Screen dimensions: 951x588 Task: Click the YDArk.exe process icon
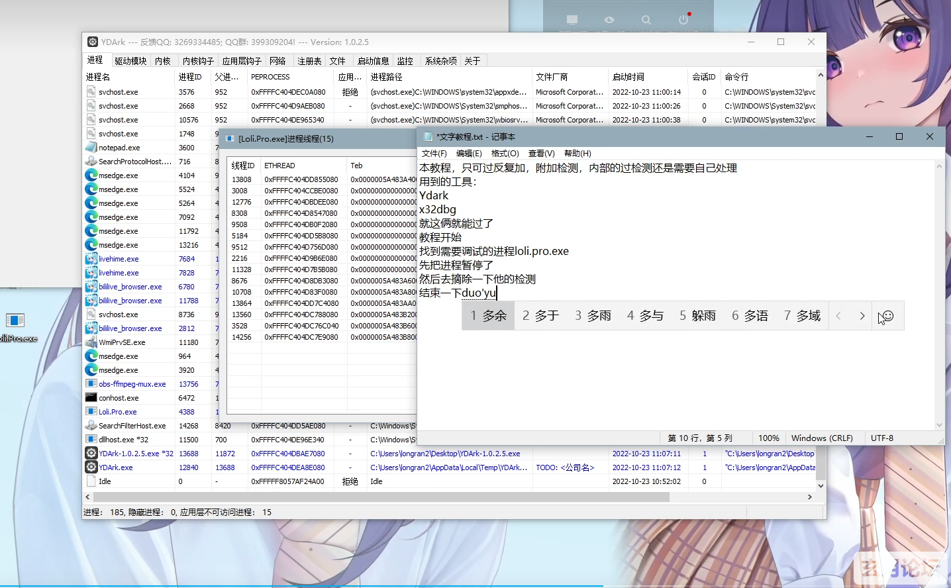click(91, 467)
